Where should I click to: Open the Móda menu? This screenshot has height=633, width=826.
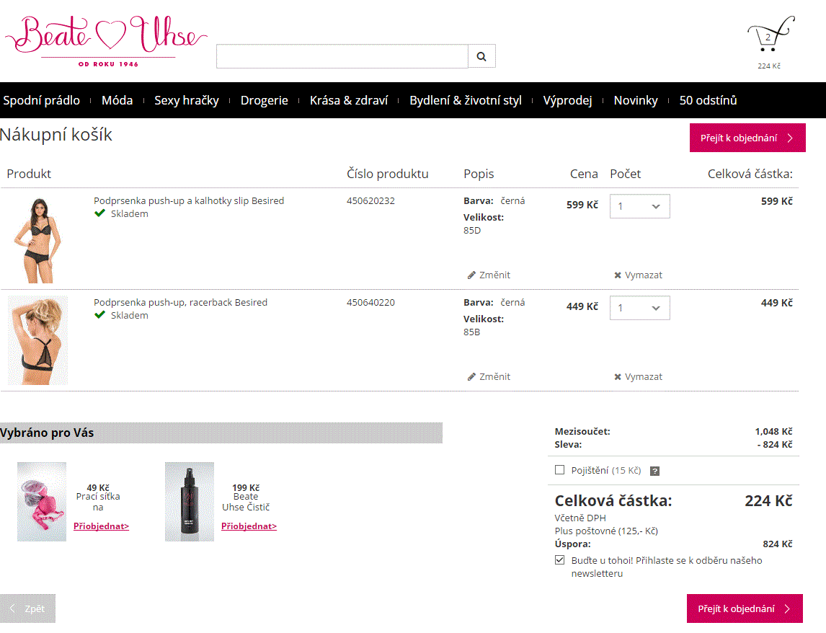click(117, 100)
